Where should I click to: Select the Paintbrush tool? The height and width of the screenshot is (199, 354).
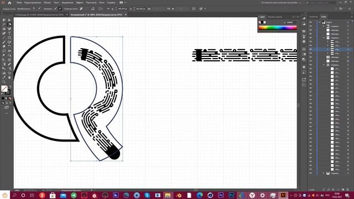[x=4, y=42]
